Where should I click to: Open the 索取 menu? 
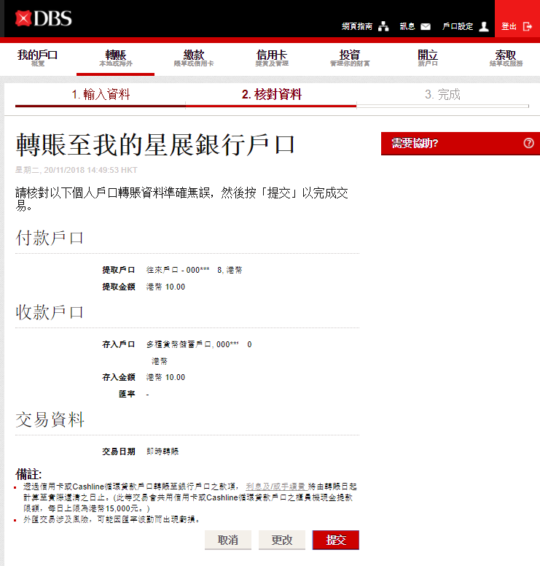(506, 58)
